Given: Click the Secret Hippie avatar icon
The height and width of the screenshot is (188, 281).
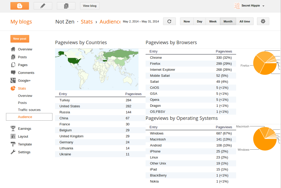Looking at the screenshot, I should tap(237, 6).
